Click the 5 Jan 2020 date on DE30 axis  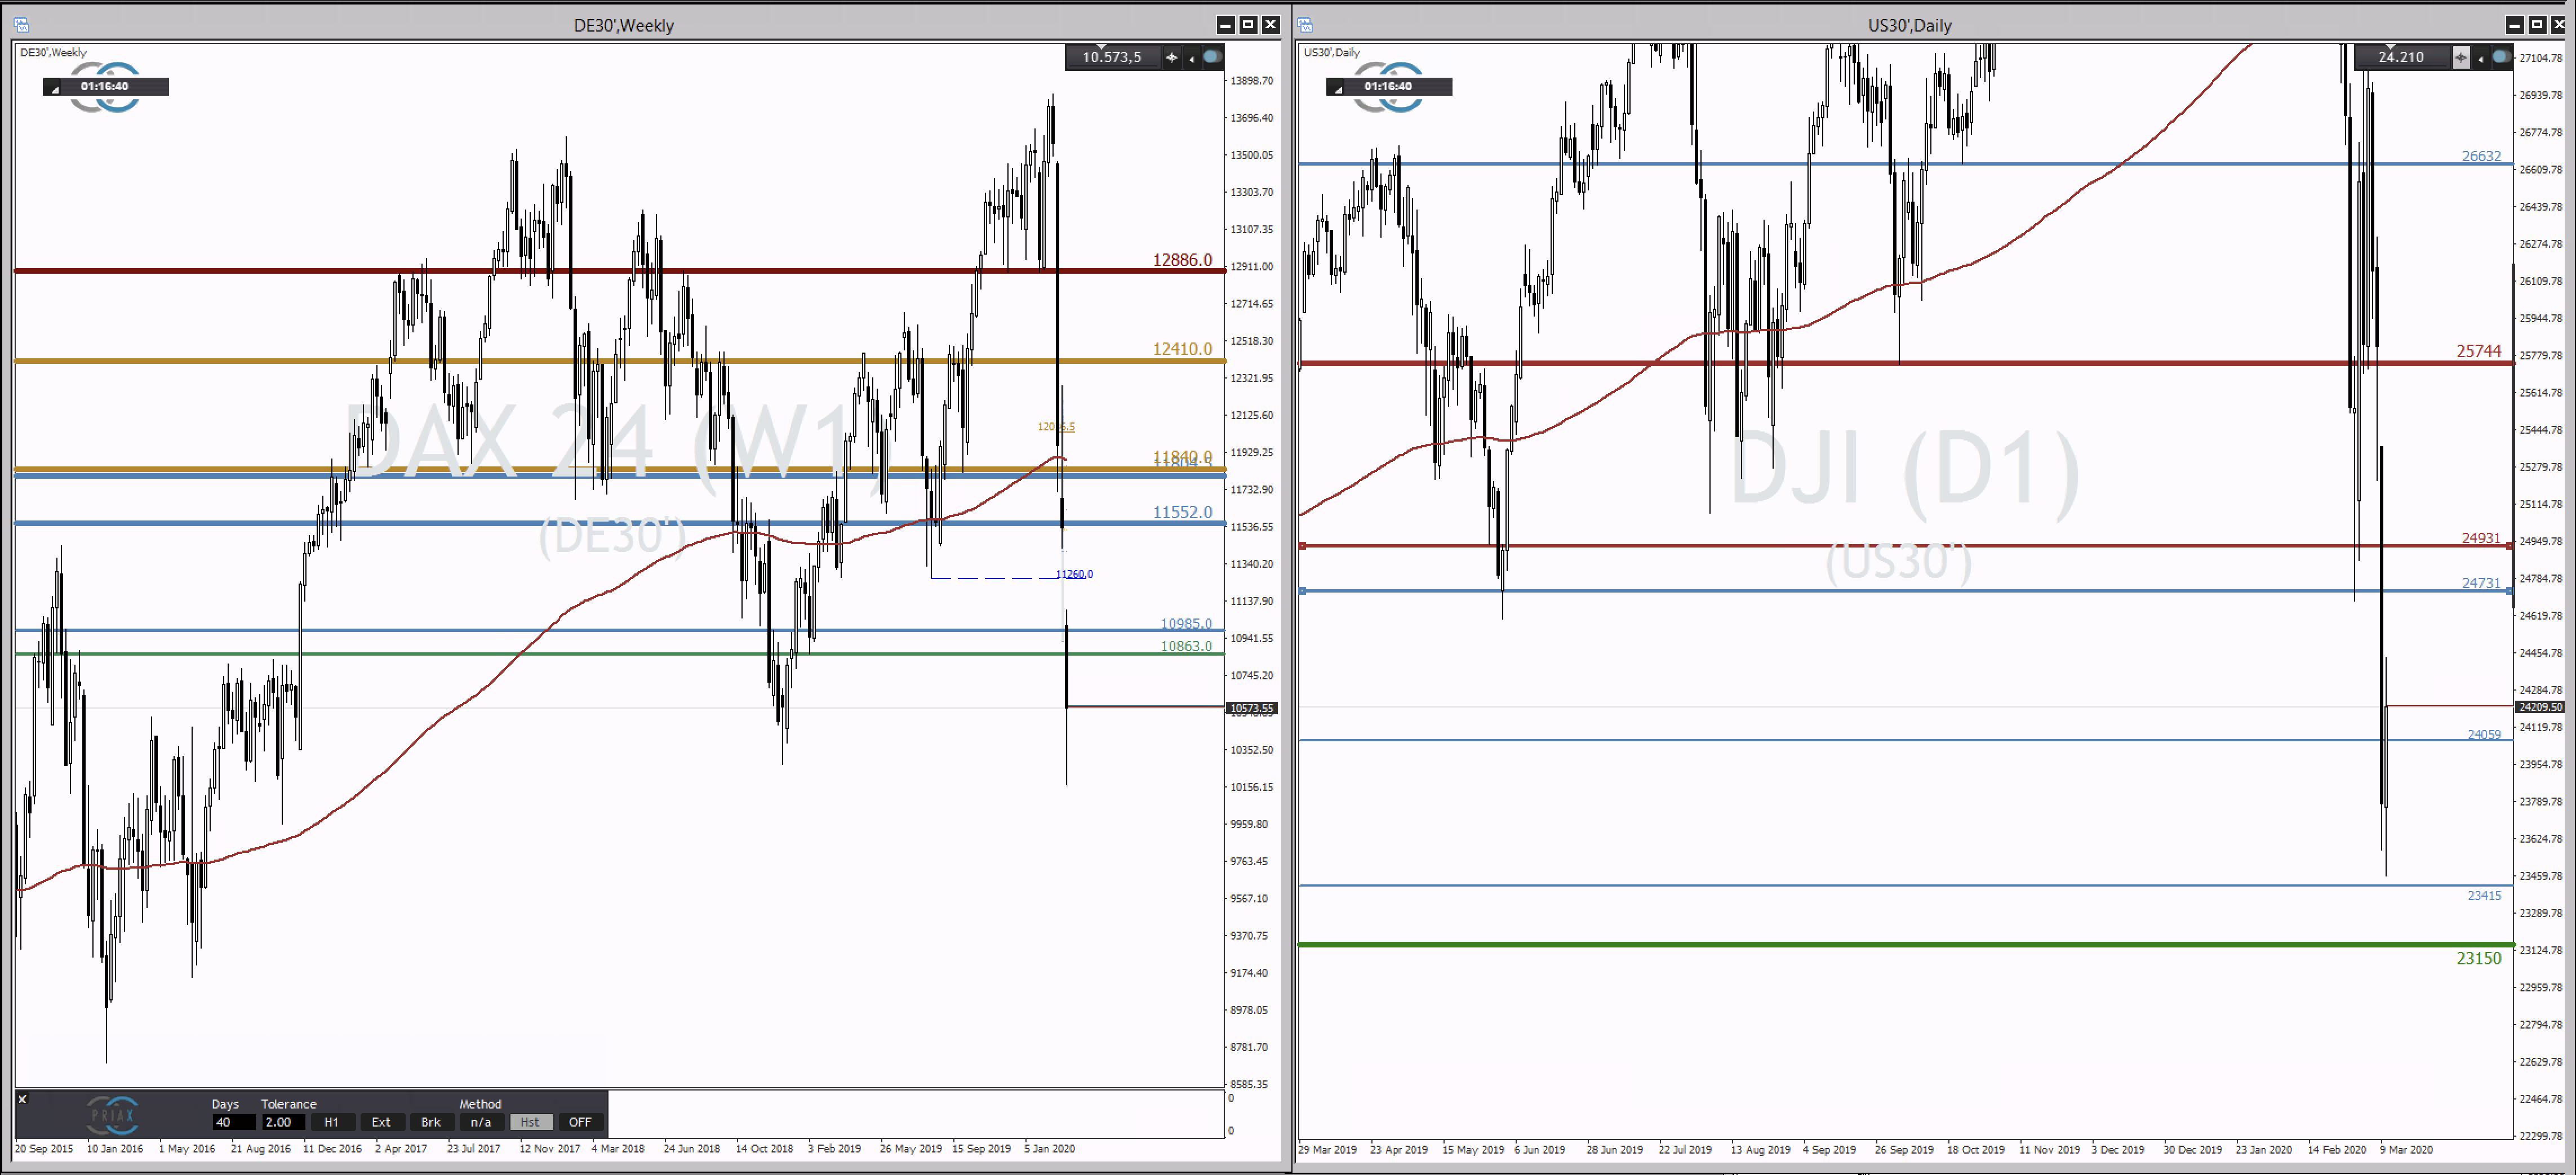1049,1149
